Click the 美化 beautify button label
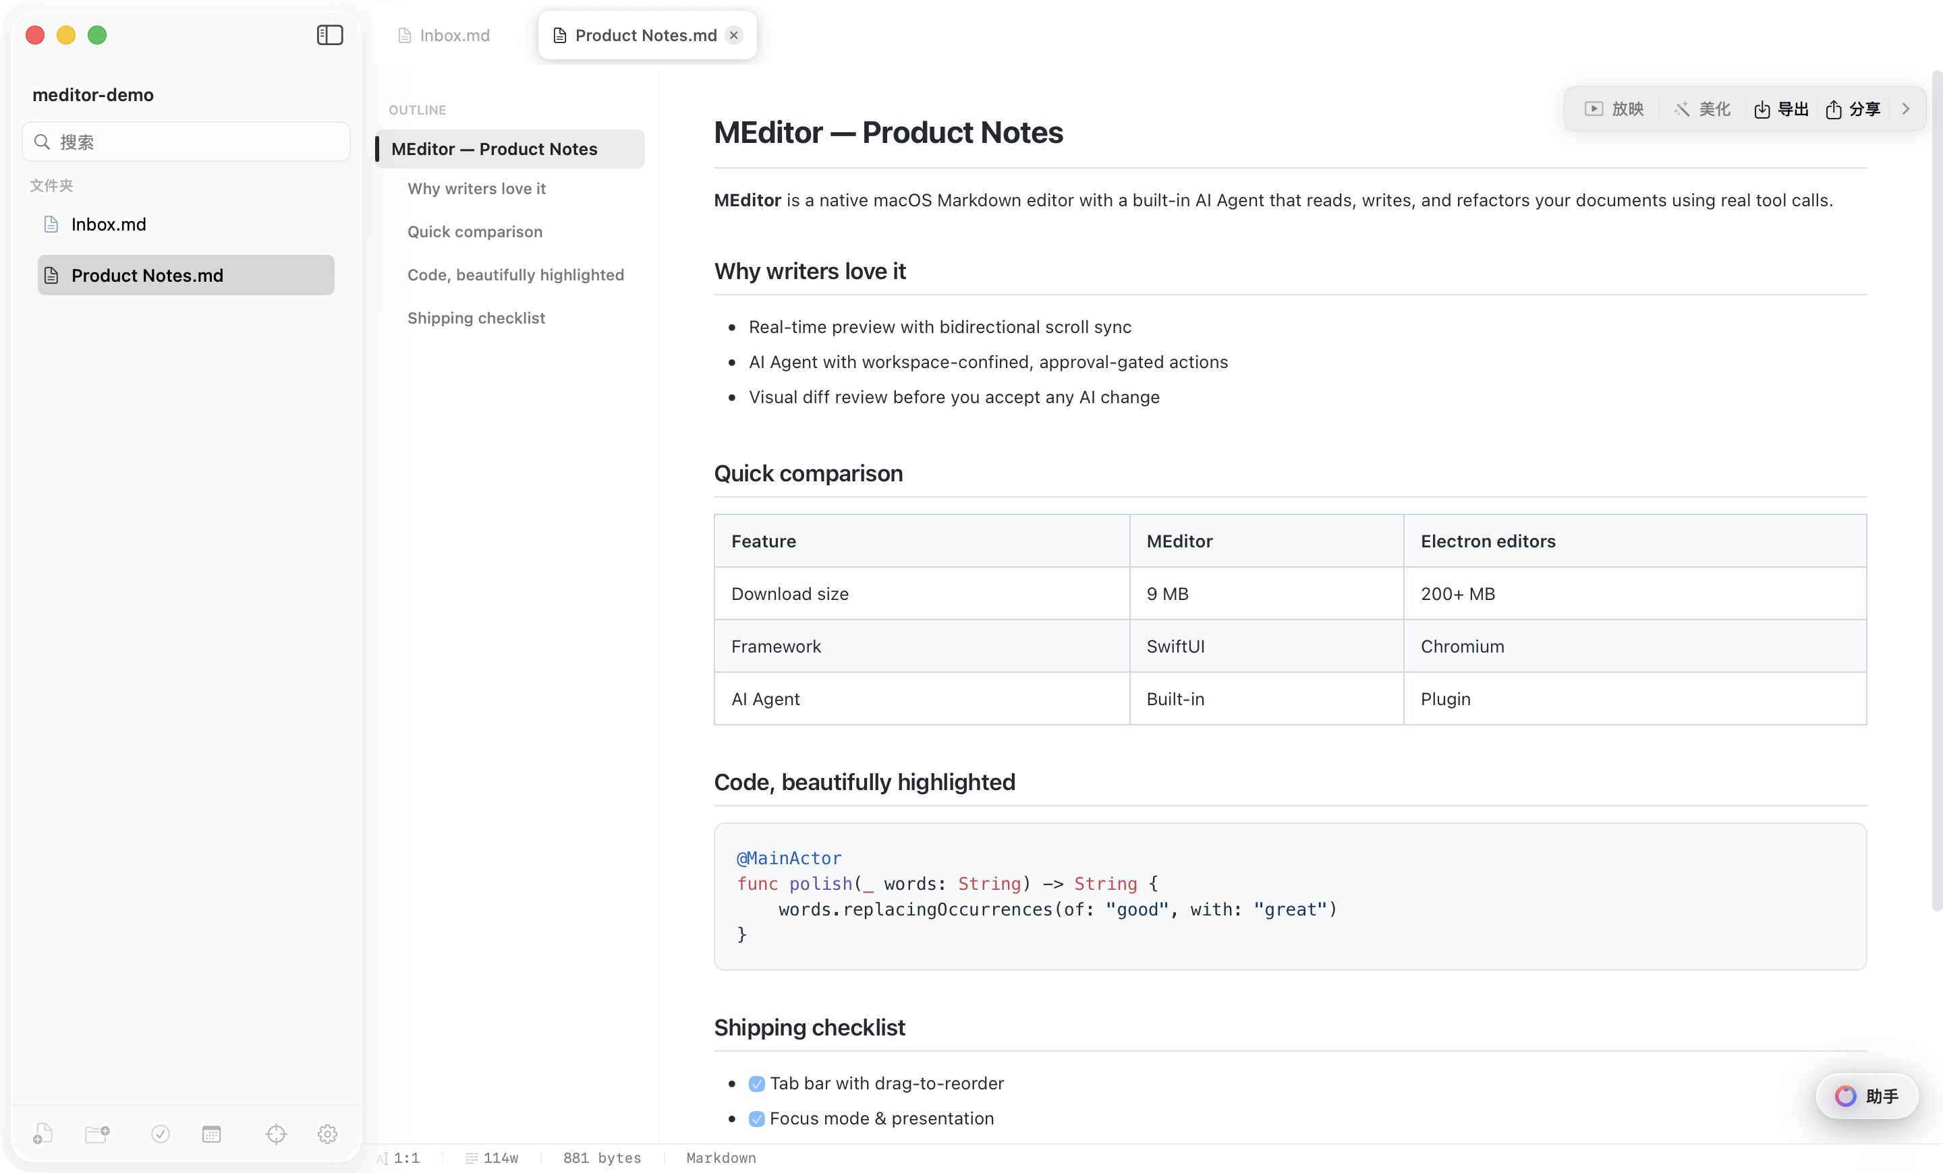Viewport: 1943px width, 1173px height. (x=1714, y=109)
